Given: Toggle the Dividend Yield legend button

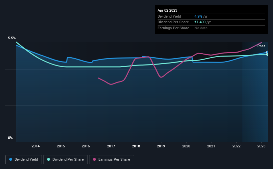Looking at the screenshot, I should pos(24,160).
